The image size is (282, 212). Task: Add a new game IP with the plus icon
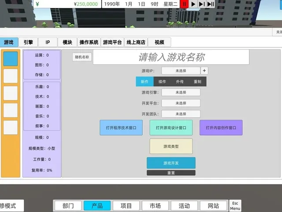(204, 71)
